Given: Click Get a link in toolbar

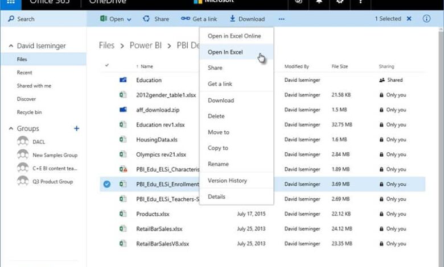Looking at the screenshot, I should [199, 19].
